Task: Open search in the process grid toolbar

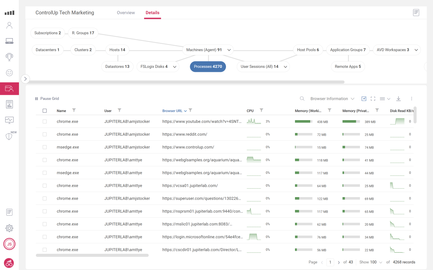Action: tap(302, 99)
